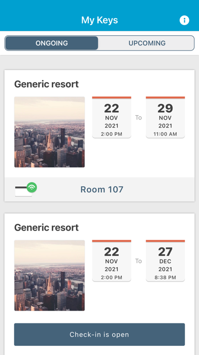This screenshot has width=199, height=355.
Task: Tap the green wireless signal badge
Action: click(x=32, y=187)
